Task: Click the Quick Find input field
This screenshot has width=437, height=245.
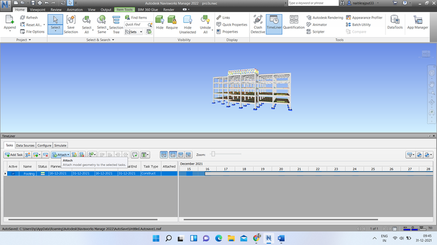Action: (135, 24)
